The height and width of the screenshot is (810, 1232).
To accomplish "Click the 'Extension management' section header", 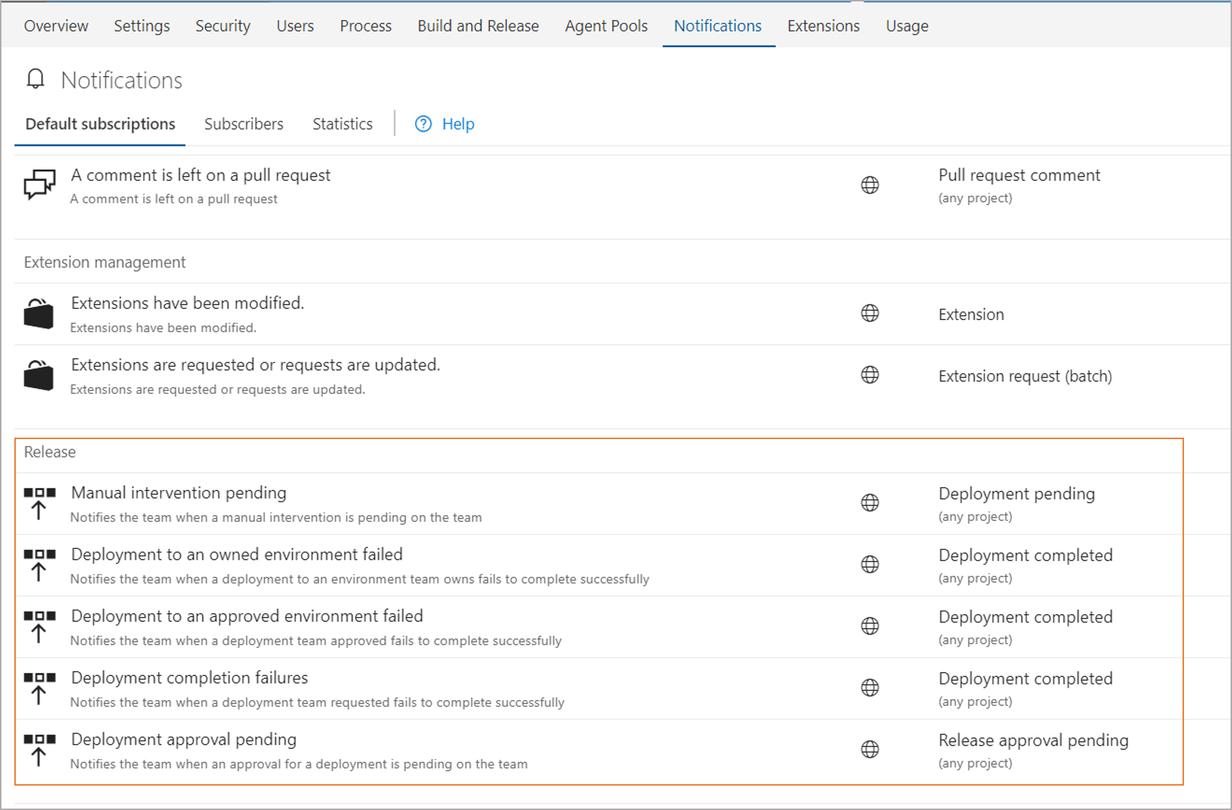I will click(x=105, y=263).
